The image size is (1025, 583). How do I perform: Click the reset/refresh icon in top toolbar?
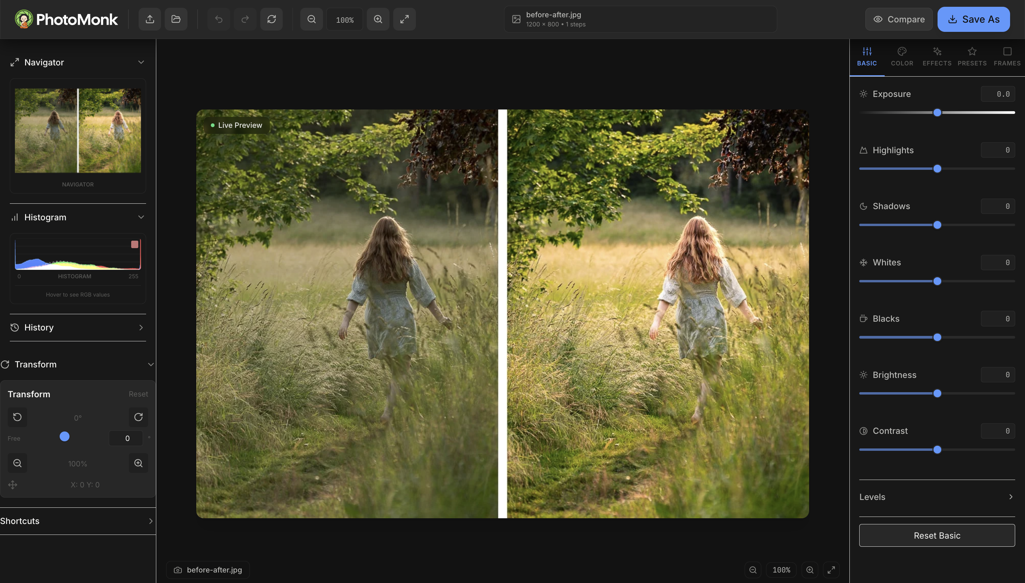point(272,19)
